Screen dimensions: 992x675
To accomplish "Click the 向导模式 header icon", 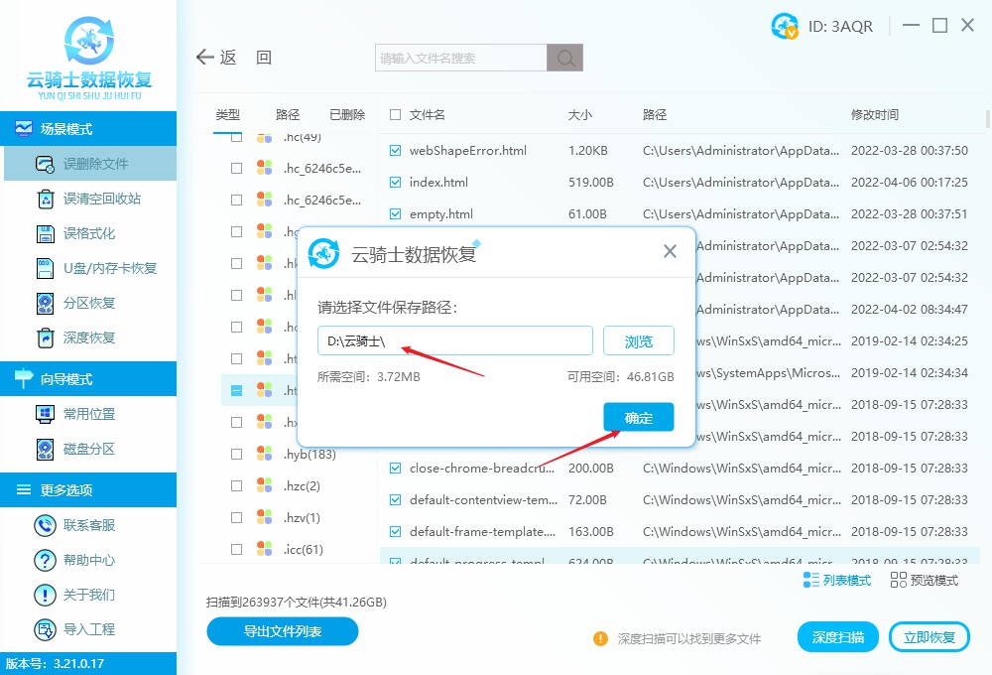I will [24, 378].
